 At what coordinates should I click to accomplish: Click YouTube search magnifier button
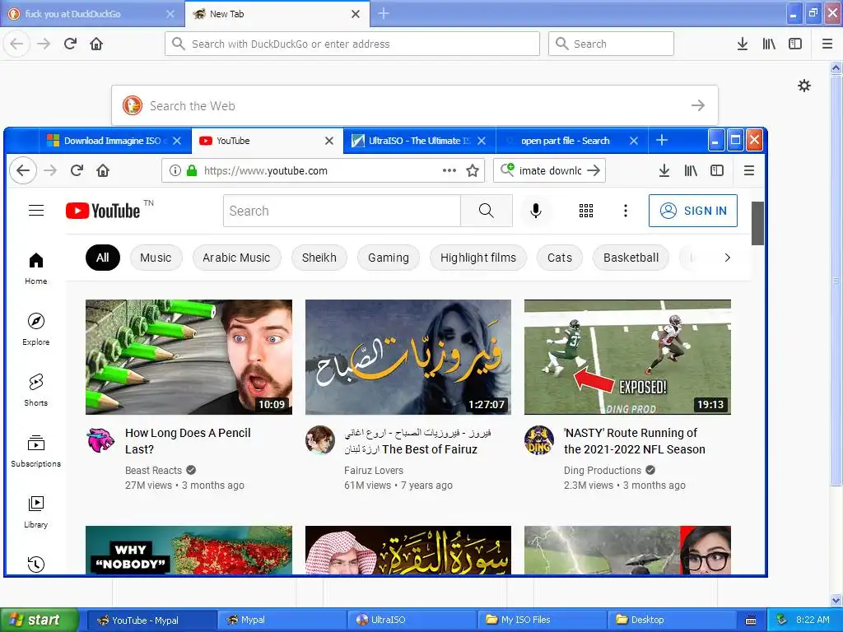pos(486,211)
